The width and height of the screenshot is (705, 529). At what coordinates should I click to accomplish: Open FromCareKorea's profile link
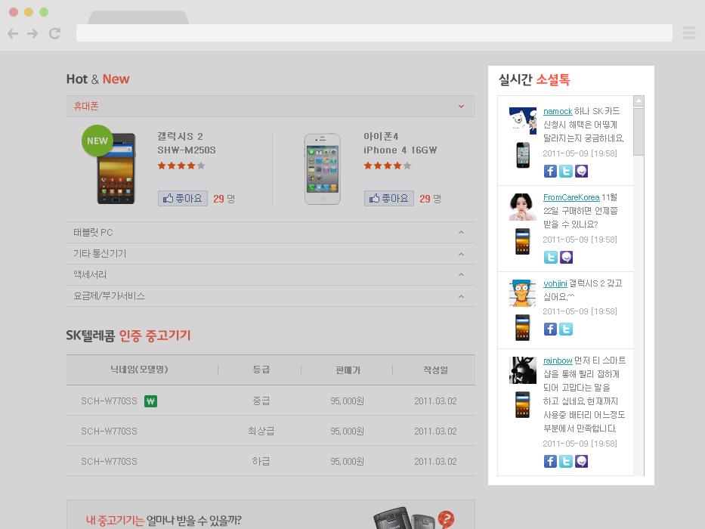click(570, 198)
